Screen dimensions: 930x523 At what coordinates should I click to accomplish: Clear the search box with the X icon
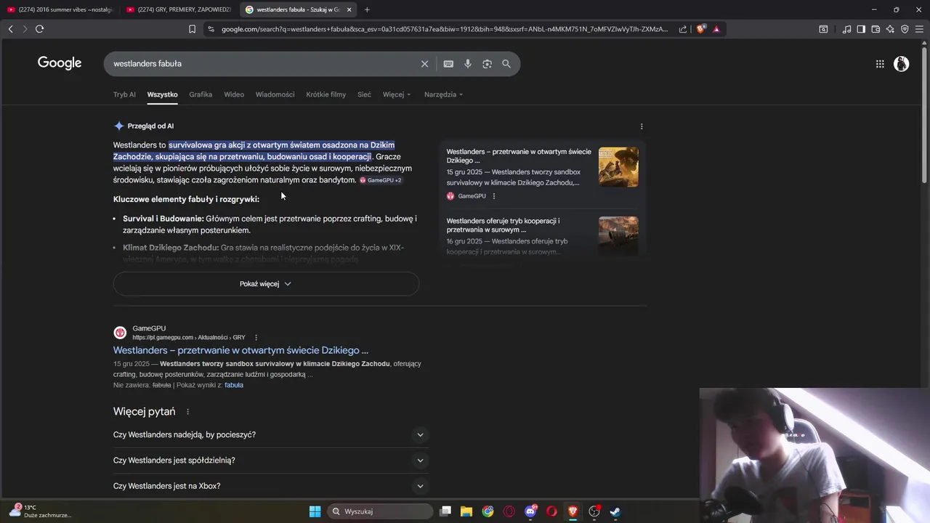tap(425, 64)
